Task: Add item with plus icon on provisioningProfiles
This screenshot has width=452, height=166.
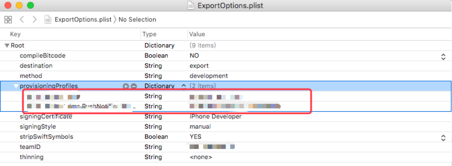Action: point(125,86)
